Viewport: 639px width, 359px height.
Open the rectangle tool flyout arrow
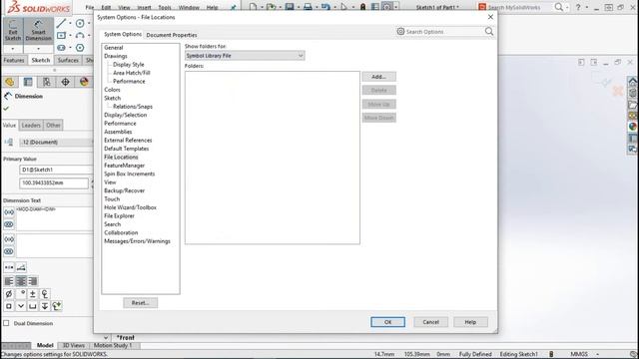70,36
